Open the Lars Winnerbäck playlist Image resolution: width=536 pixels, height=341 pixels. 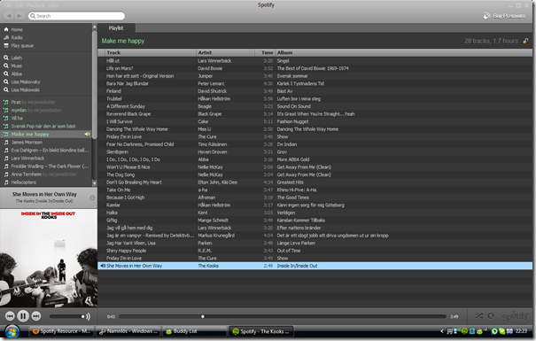(x=27, y=159)
